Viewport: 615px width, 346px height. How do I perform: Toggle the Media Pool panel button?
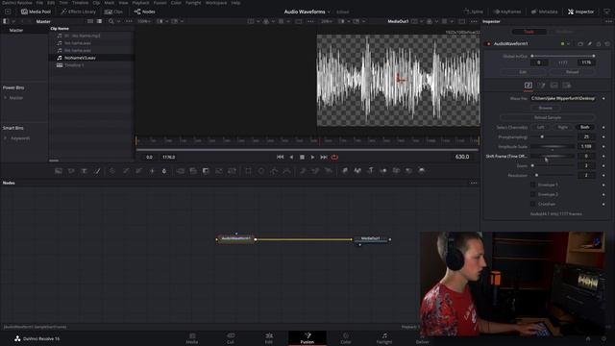click(x=37, y=12)
